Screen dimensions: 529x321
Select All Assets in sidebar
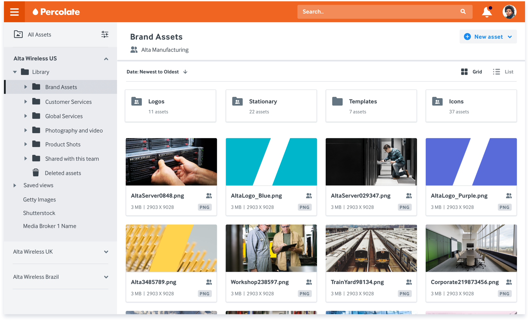(x=39, y=34)
